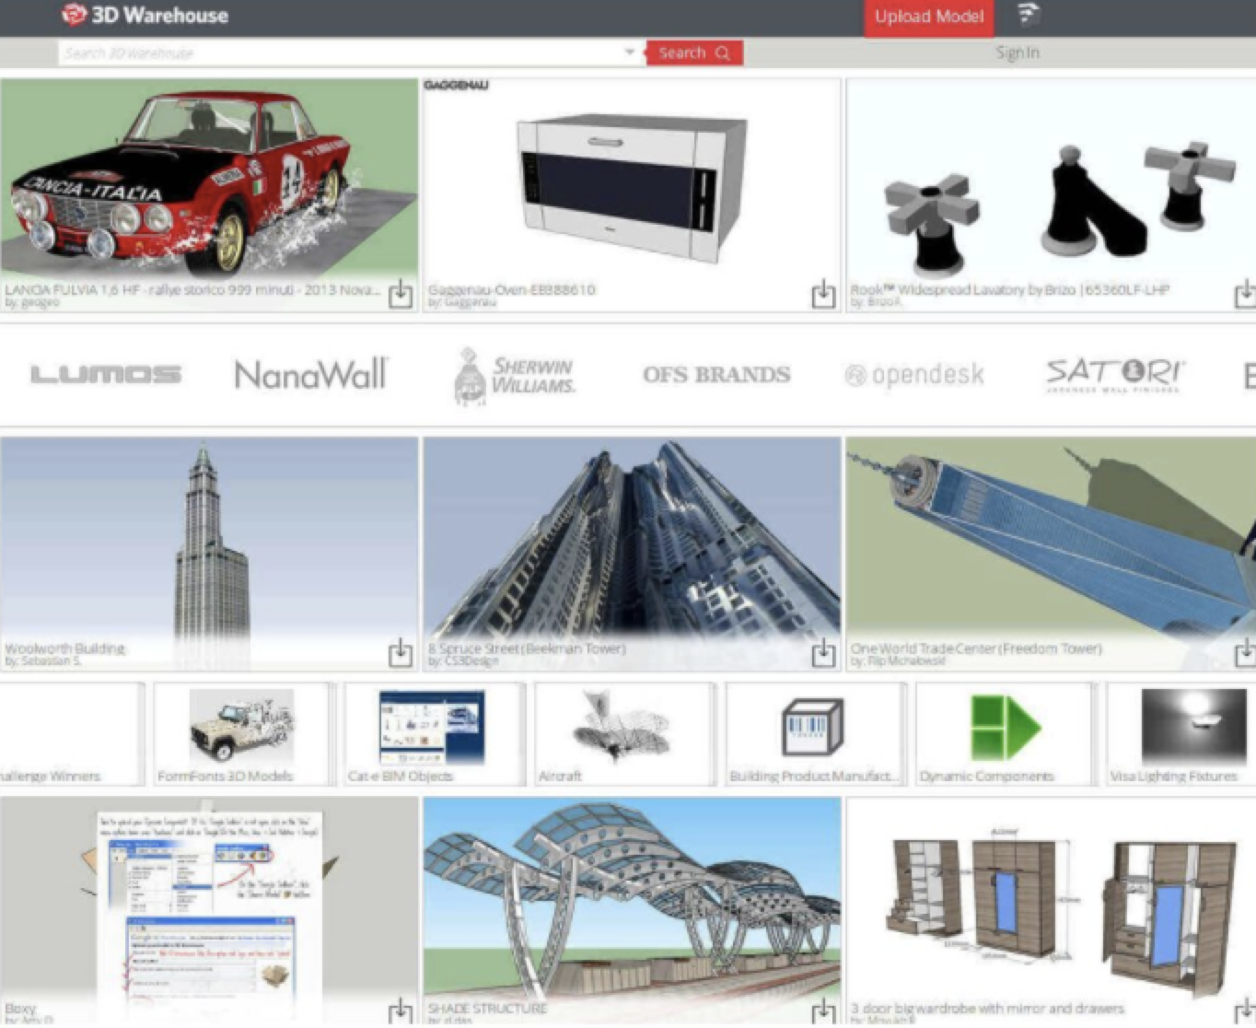The height and width of the screenshot is (1028, 1256).
Task: Click the Upload Model button
Action: click(x=928, y=17)
